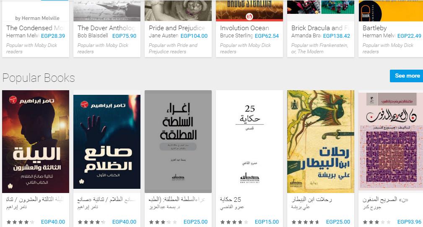This screenshot has height=227, width=423.
Task: Click price EGP93.96 for الضريح المدفون
Action: [x=409, y=222]
